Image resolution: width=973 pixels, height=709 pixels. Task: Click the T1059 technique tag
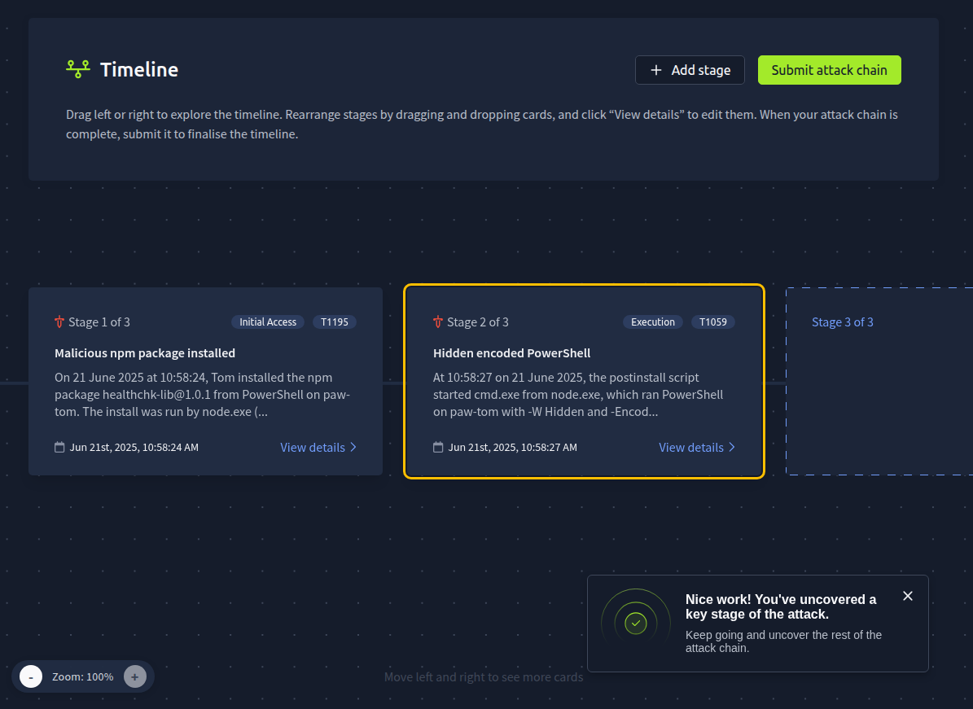pyautogui.click(x=713, y=322)
